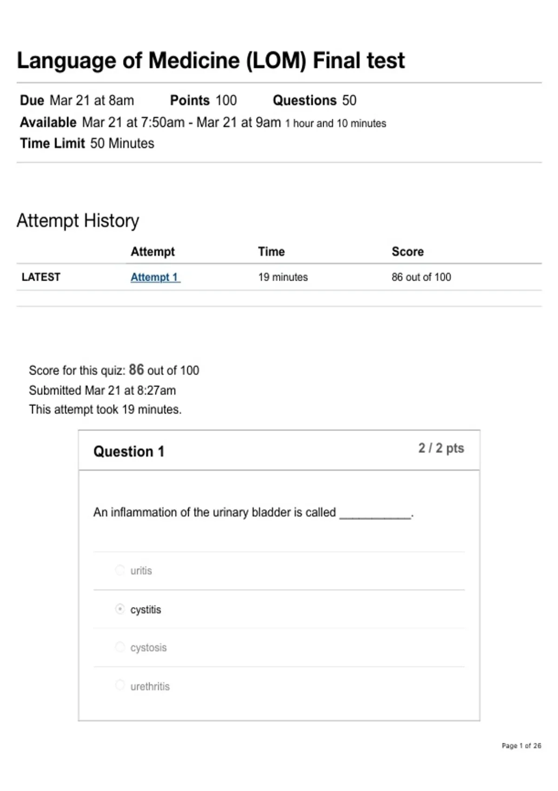Click the uritis answer label

[x=141, y=571]
